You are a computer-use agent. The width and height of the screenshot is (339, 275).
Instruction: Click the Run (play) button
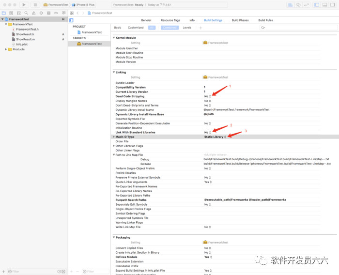click(24, 4)
